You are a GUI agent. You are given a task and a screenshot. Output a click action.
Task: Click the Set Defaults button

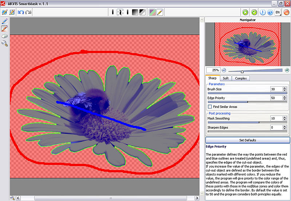247,140
